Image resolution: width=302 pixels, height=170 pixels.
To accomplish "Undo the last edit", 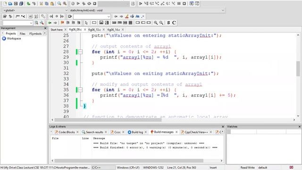I will [28, 3].
